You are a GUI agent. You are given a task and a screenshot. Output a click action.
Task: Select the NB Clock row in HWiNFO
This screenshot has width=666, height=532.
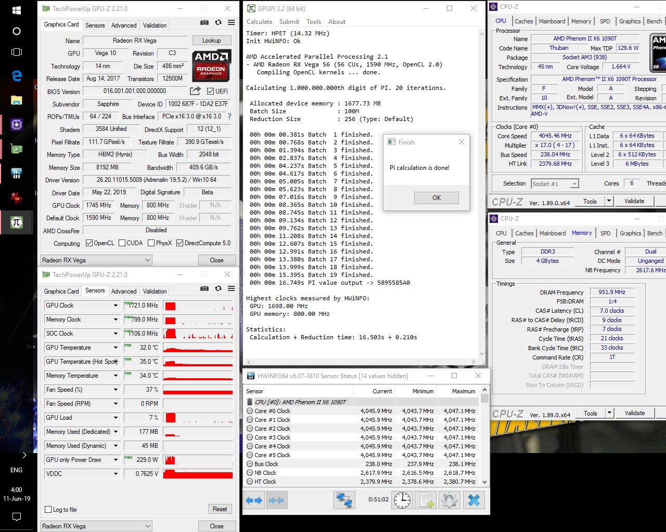click(361, 473)
